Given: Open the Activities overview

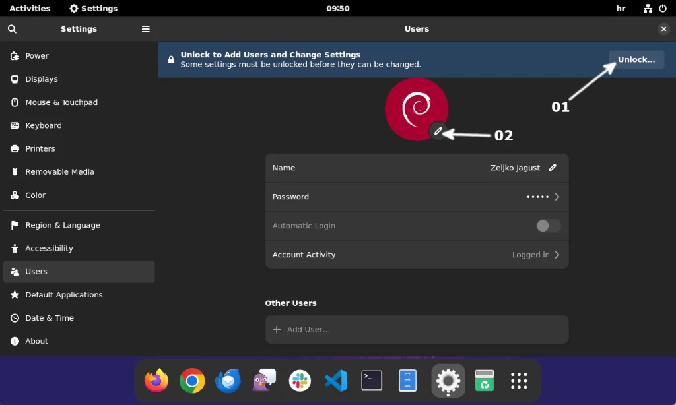Looking at the screenshot, I should 30,9.
